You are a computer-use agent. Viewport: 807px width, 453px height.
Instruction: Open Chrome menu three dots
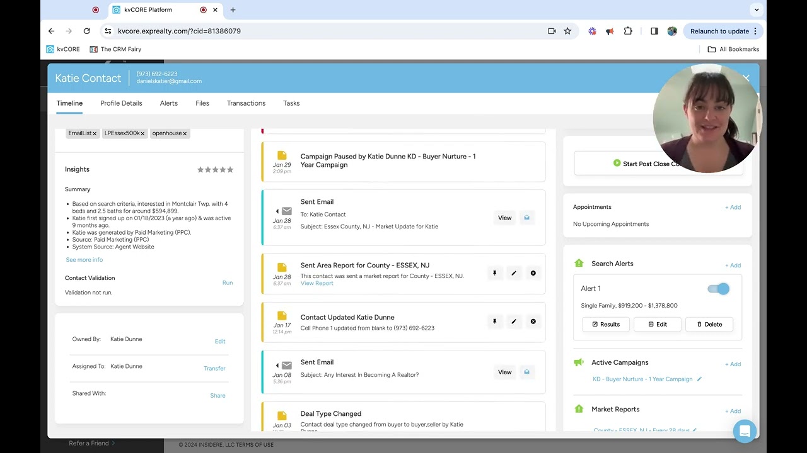click(755, 31)
